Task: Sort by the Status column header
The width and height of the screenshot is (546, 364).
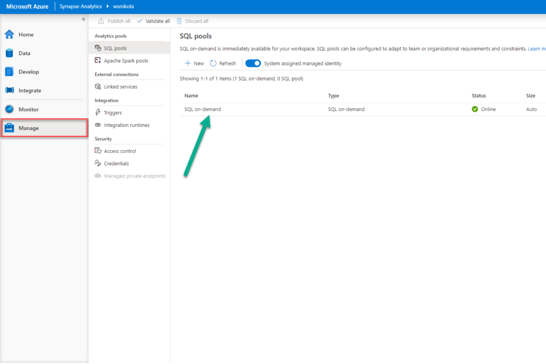Action: [x=478, y=95]
